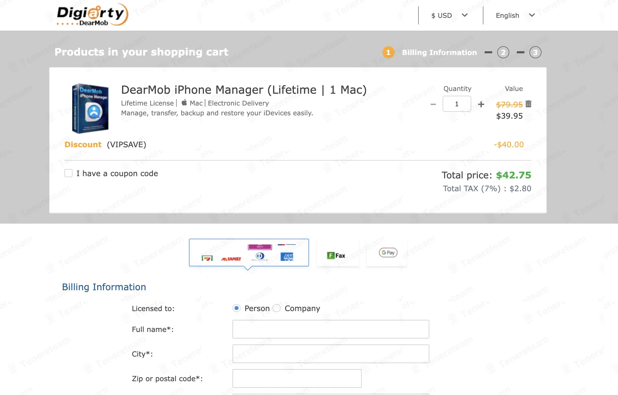The height and width of the screenshot is (395, 618).
Task: Increase quantity with the plus button
Action: (481, 104)
